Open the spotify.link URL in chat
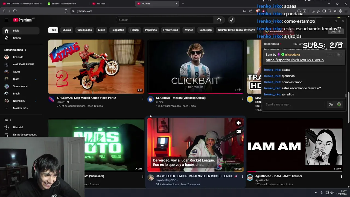This screenshot has width=350, height=197. tap(294, 60)
